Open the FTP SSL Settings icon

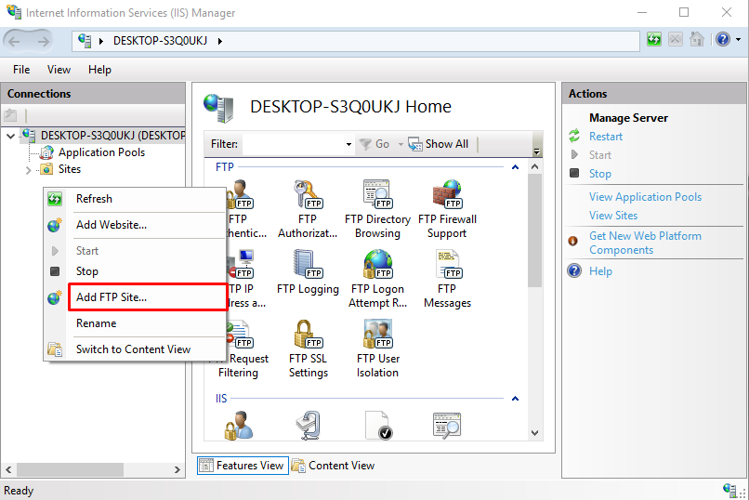point(309,335)
